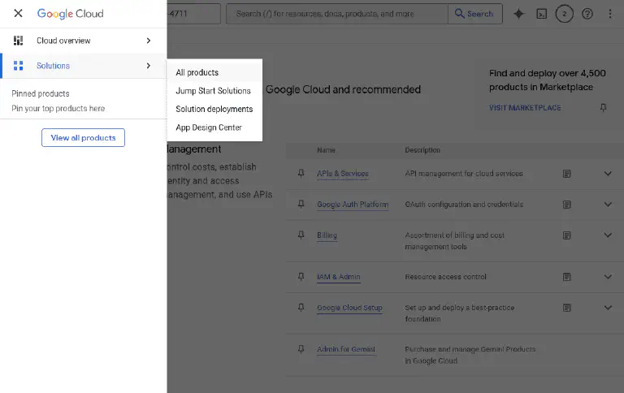Screen dimensions: 624x393
Task: Open Gemini AI sparkle icon in header
Action: 518,14
